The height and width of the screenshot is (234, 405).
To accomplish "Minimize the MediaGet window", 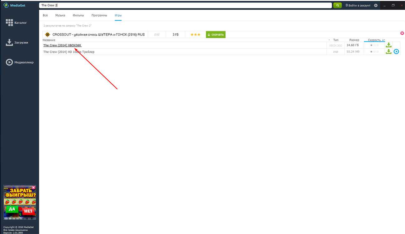I will coord(385,5).
